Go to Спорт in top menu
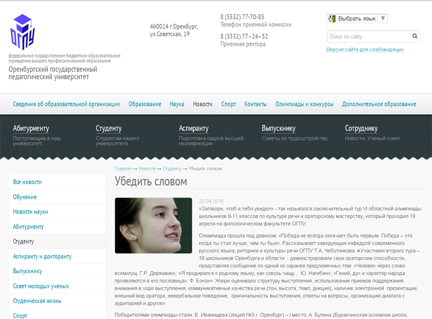Screen dimensions: 432x319 [x=228, y=104]
